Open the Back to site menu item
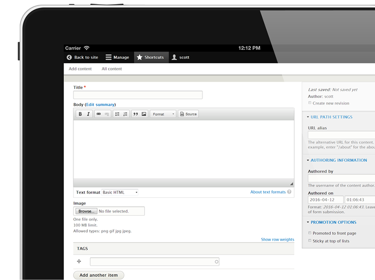Viewport: 375px width, 280px height. (x=86, y=57)
